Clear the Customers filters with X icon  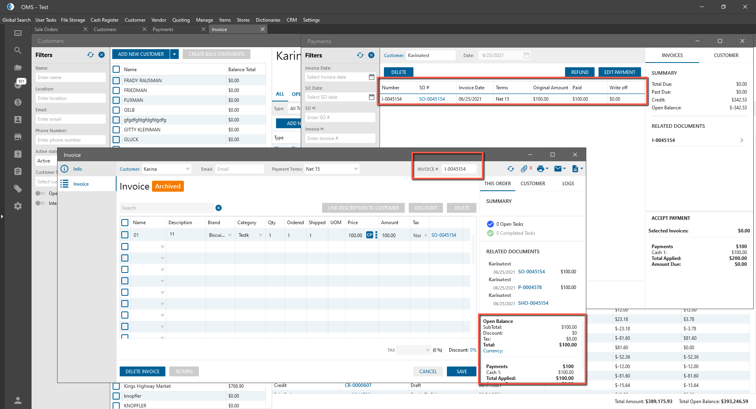pos(102,55)
